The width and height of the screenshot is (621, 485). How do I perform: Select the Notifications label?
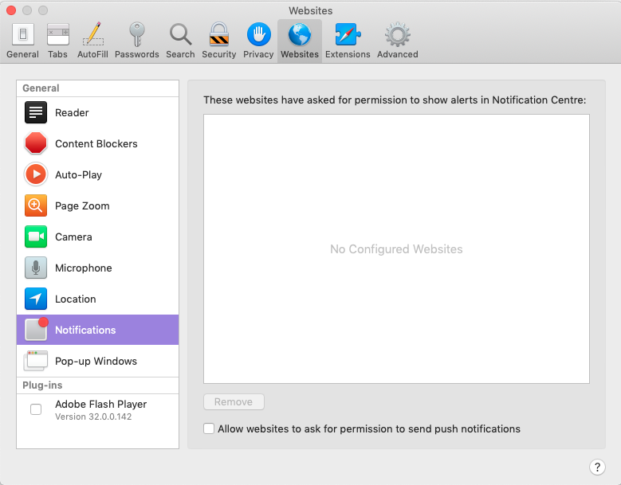coord(85,330)
